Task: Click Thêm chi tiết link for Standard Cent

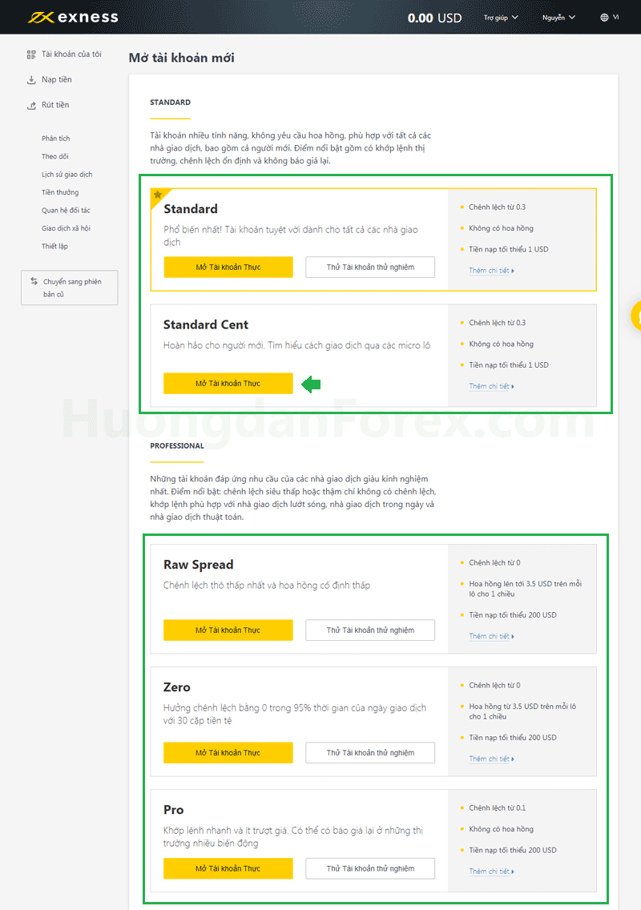Action: [x=491, y=386]
